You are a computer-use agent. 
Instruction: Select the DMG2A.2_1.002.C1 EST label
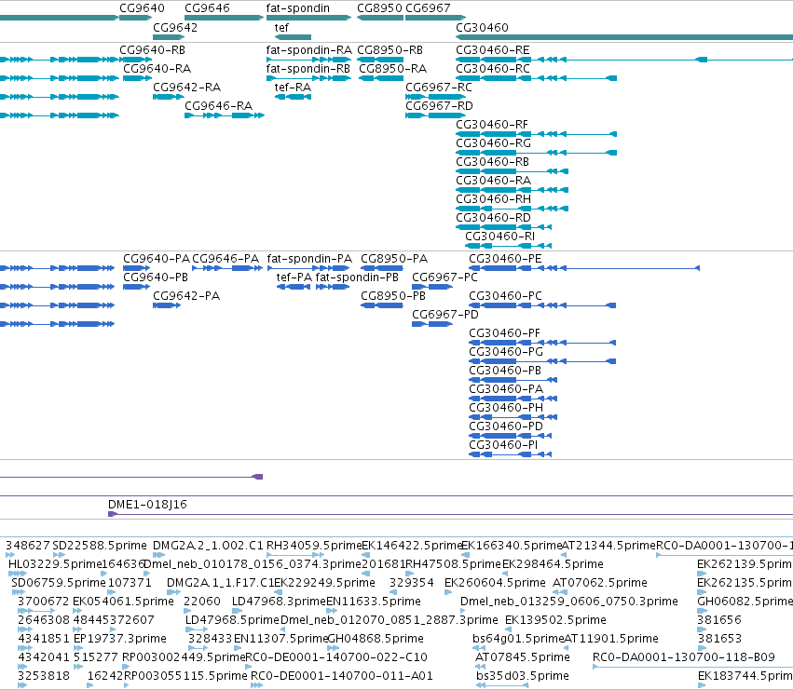209,546
